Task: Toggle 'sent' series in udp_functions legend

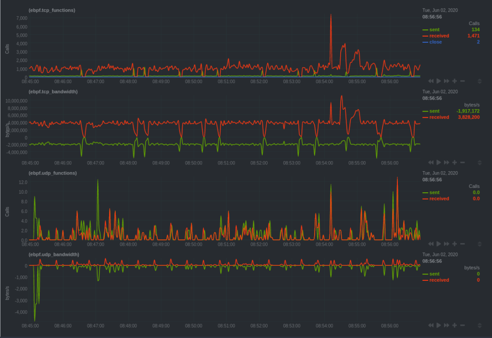Action: coord(434,192)
